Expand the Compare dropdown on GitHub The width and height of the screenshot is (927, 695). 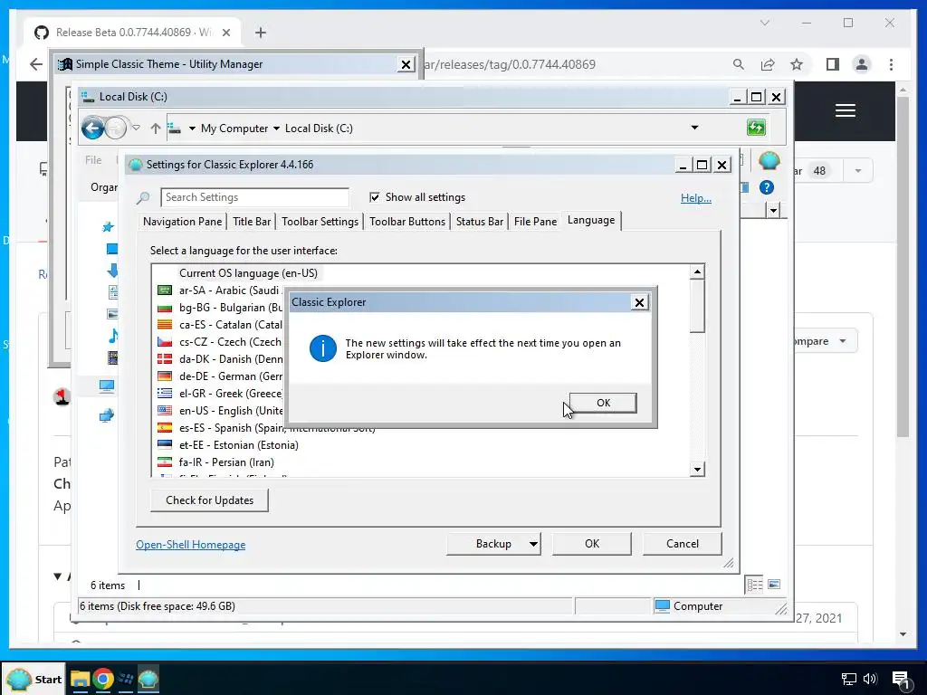[x=825, y=341]
